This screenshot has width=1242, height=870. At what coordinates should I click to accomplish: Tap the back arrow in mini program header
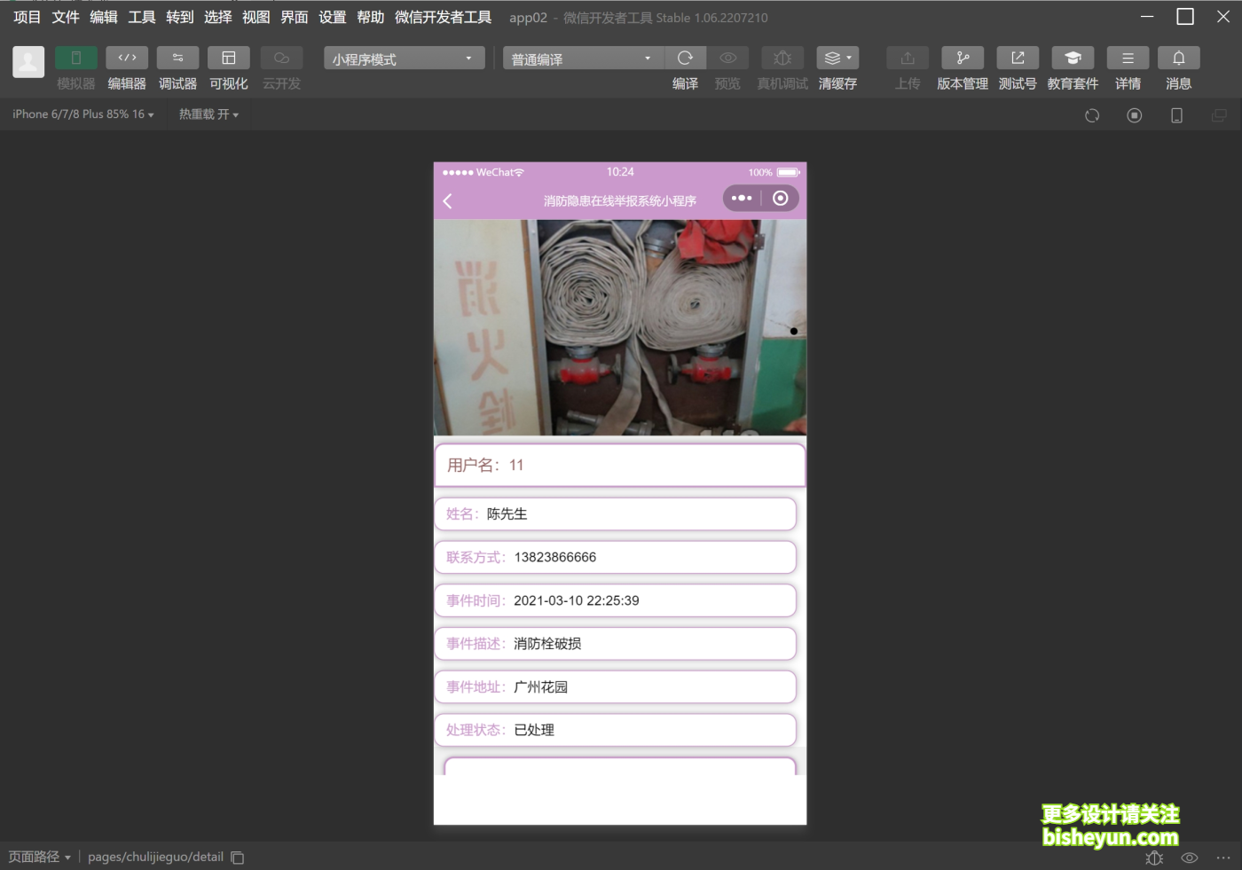[448, 201]
